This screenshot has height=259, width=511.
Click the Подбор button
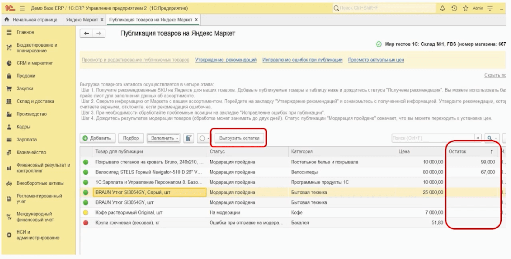(x=131, y=138)
